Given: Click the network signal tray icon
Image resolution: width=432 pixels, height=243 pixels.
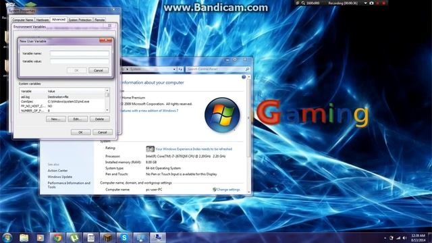Looking at the screenshot, I should pos(398,238).
